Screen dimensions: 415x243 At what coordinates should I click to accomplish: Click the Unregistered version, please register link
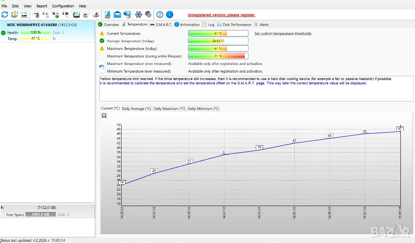221,15
